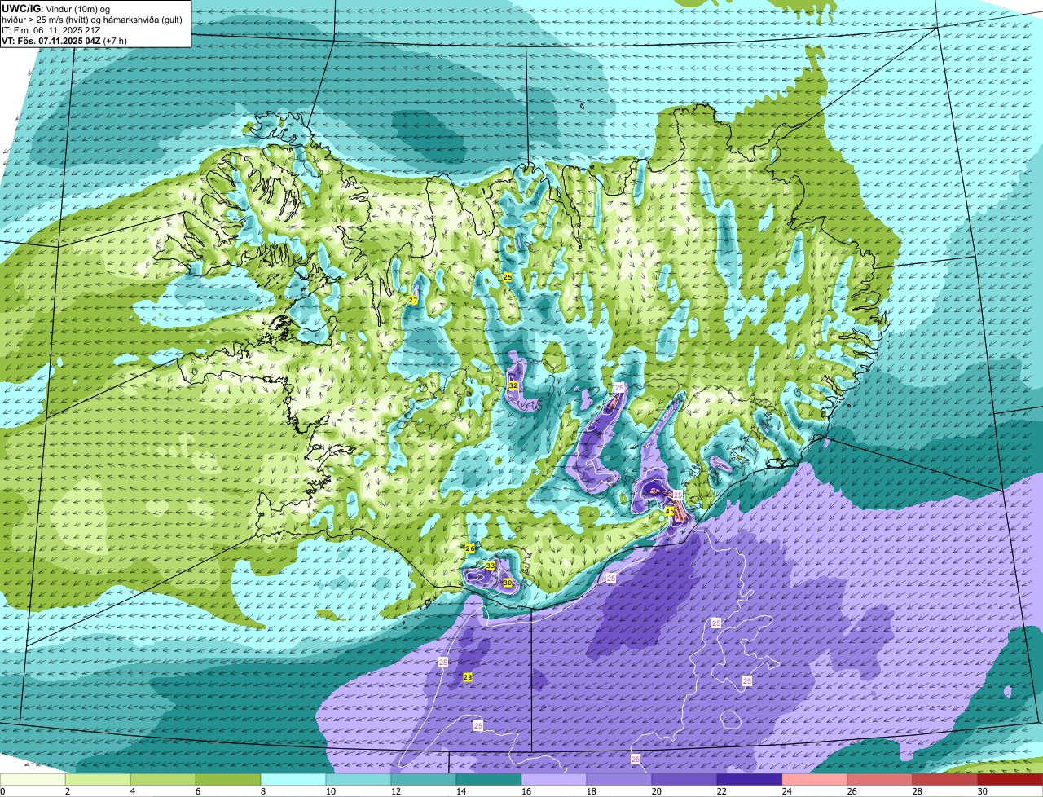Viewport: 1043px width, 797px height.
Task: Pick the 10–12 m/s turquoise legend swatch
Action: (359, 780)
